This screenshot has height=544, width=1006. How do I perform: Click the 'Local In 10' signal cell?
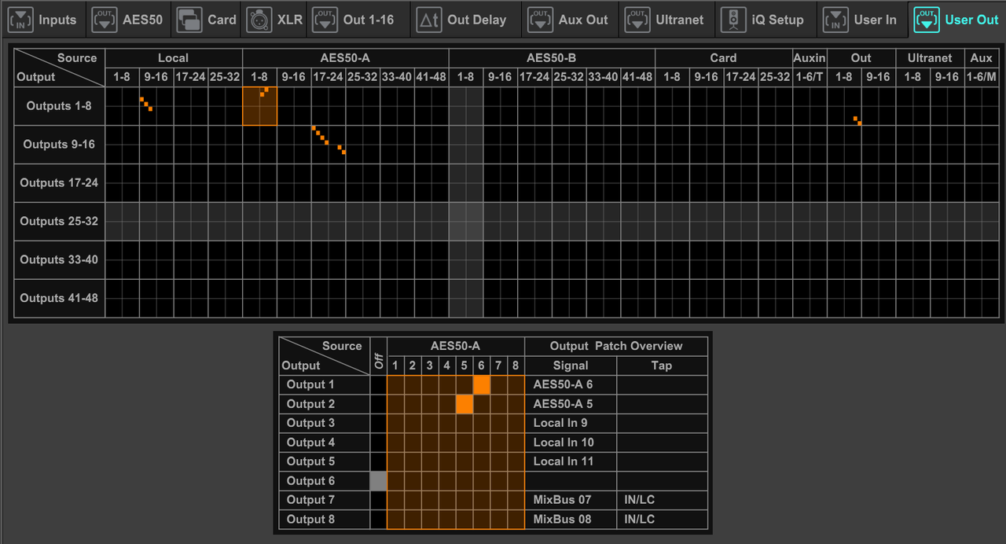[571, 443]
